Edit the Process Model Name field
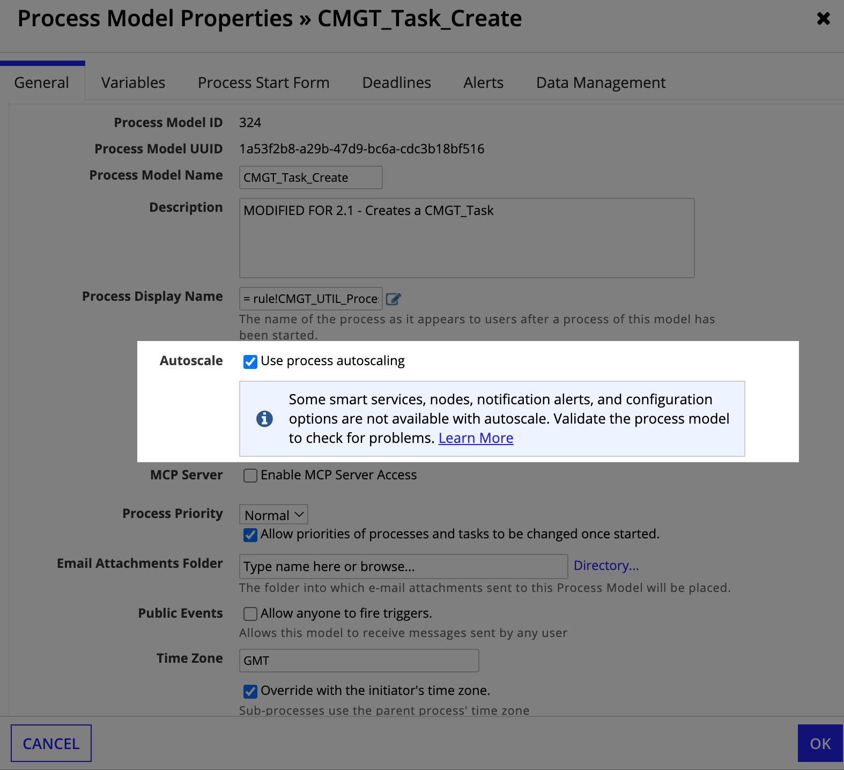 (311, 177)
